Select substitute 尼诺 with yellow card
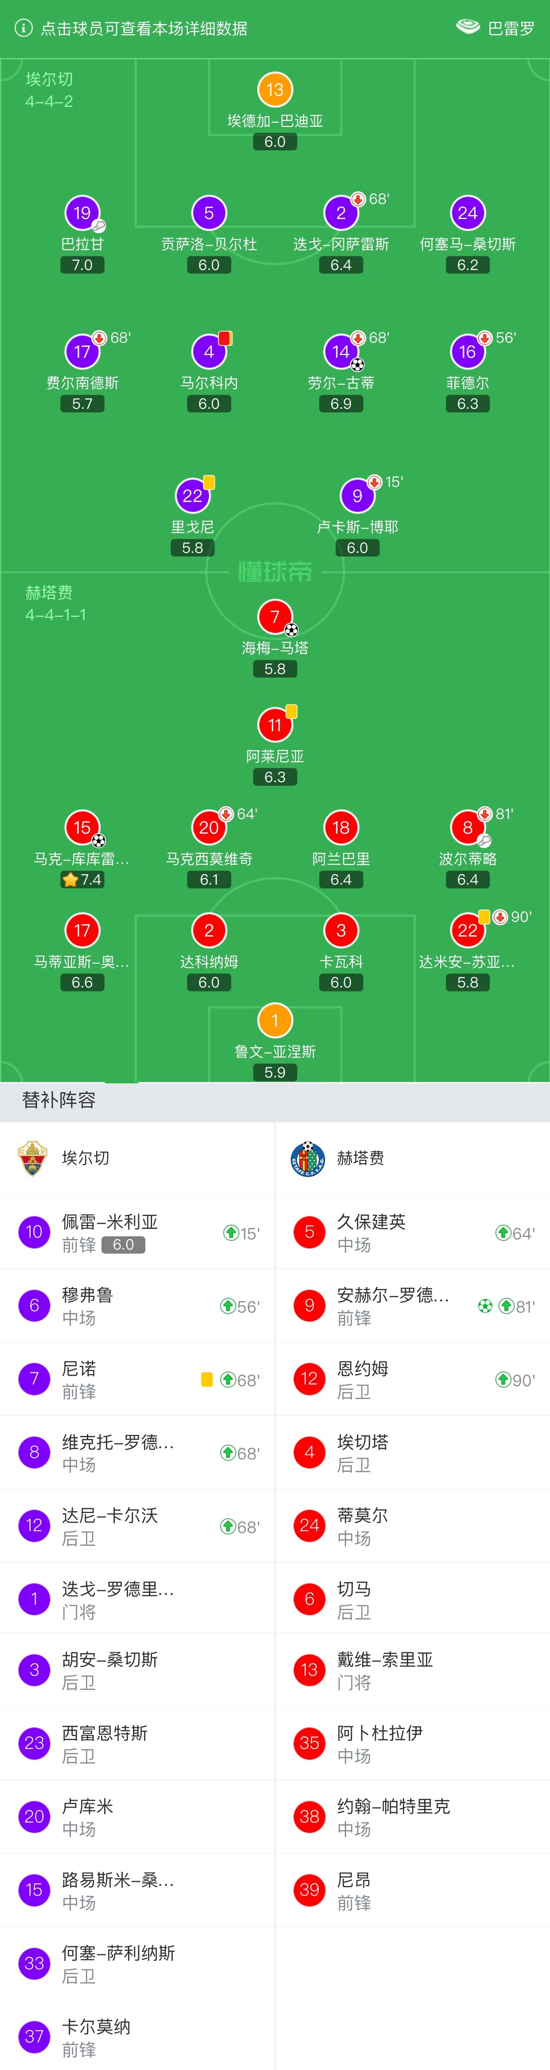 tap(137, 1379)
